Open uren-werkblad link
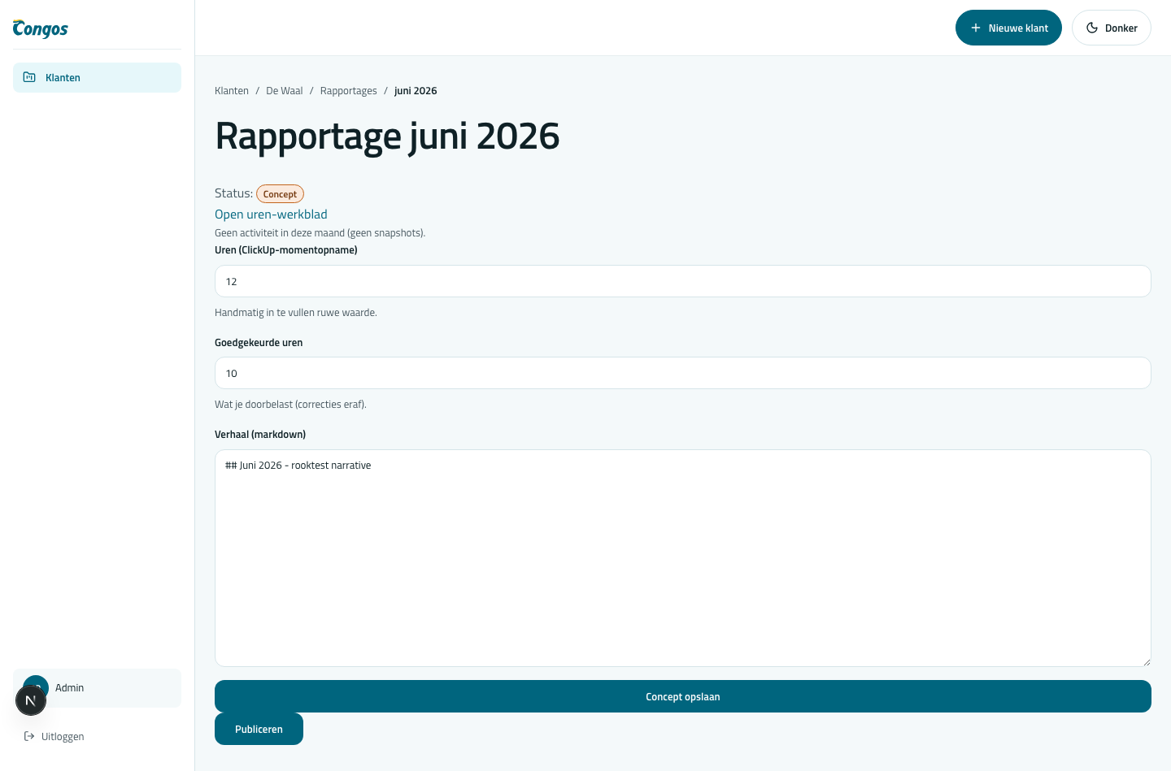 271,214
